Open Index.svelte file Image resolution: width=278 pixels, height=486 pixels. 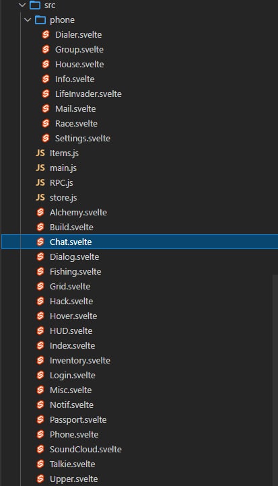pyautogui.click(x=73, y=345)
